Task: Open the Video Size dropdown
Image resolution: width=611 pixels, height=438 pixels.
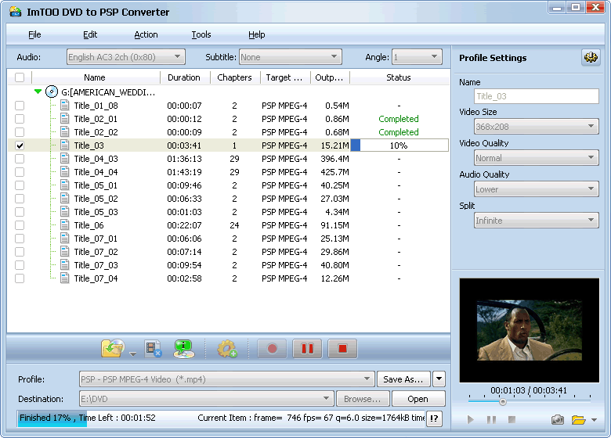Action: click(x=536, y=127)
